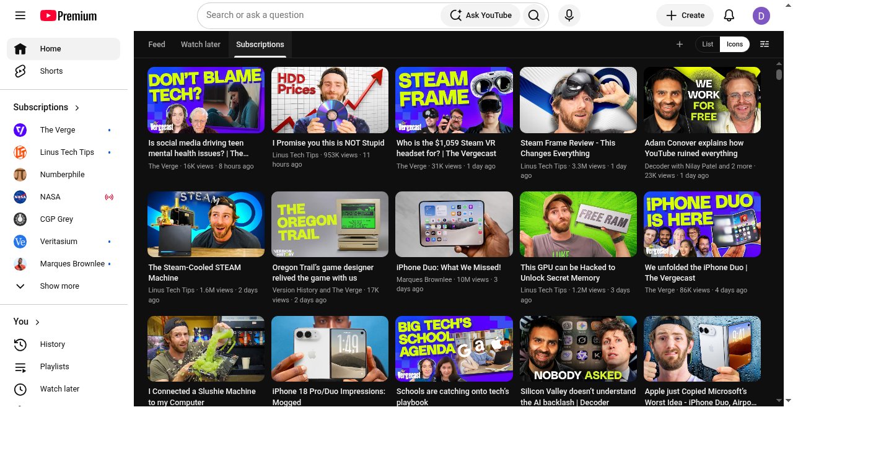Open the feed filter settings icon
The width and height of the screenshot is (881, 451).
click(x=765, y=45)
